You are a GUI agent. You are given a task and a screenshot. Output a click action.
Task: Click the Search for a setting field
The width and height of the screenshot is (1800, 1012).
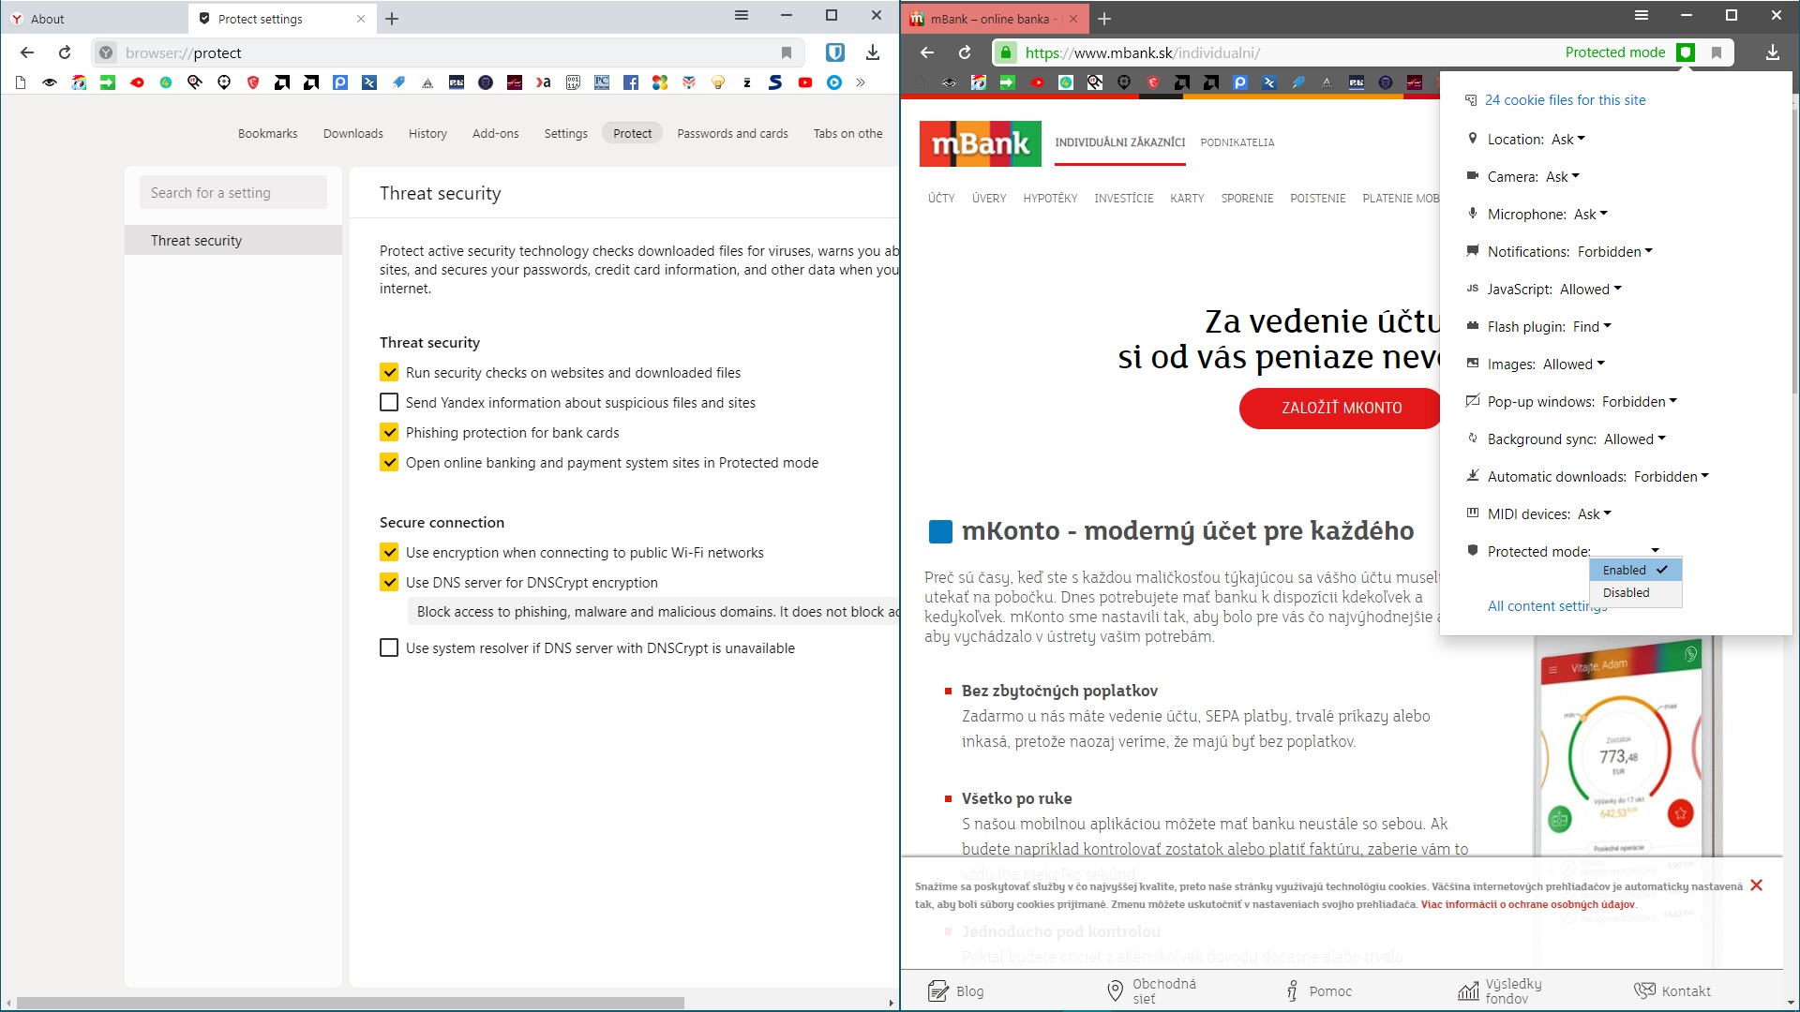pyautogui.click(x=233, y=192)
